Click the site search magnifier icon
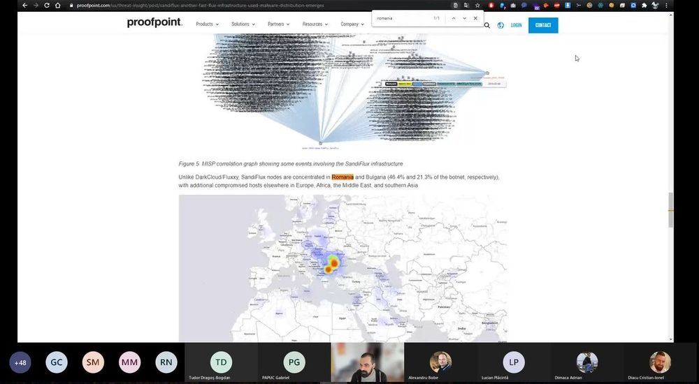This screenshot has height=384, width=699. coord(487,25)
